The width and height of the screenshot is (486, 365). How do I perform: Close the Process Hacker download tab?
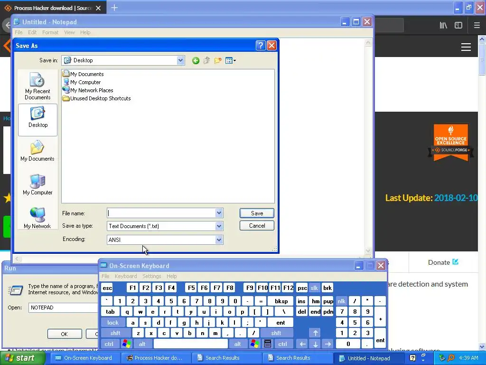(x=98, y=8)
